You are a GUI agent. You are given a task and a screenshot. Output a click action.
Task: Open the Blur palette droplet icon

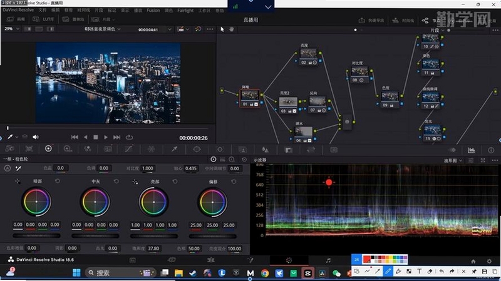pos(265,150)
